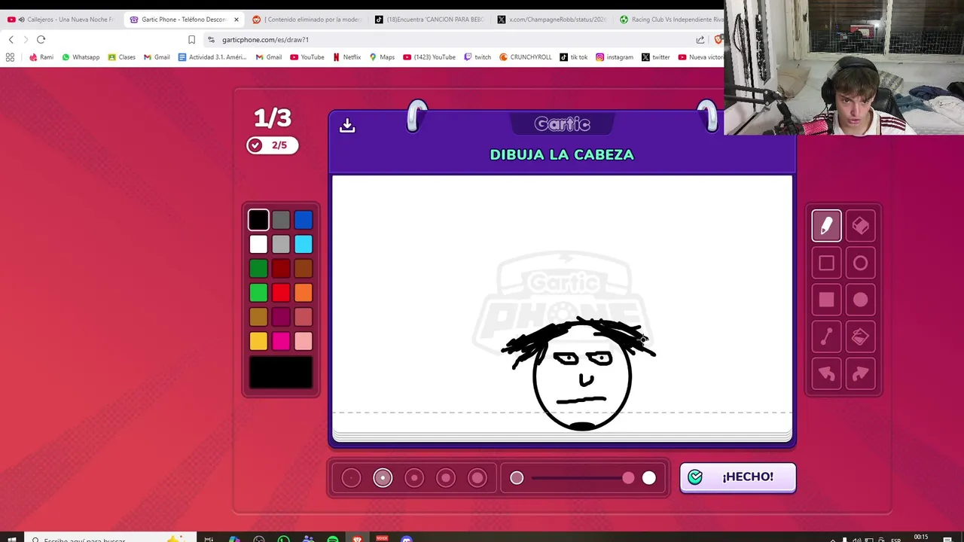964x542 pixels.
Task: Open the Maps bookmark
Action: [382, 57]
